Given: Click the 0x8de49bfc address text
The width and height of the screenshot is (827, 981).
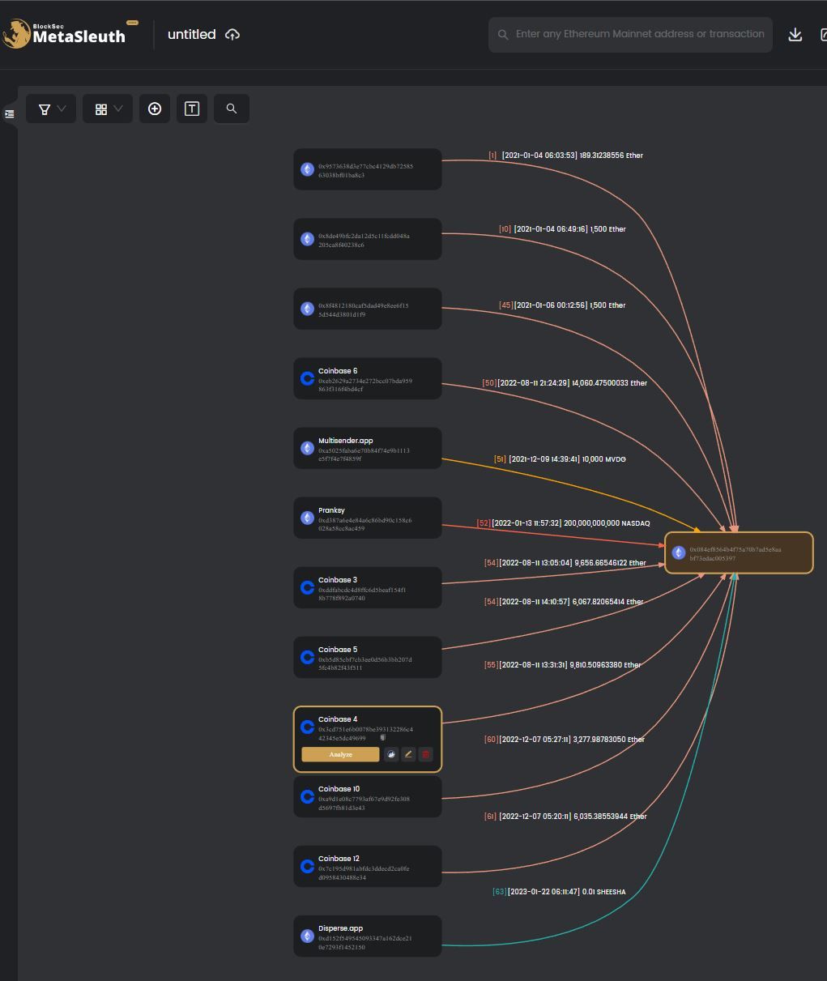Looking at the screenshot, I should point(364,240).
